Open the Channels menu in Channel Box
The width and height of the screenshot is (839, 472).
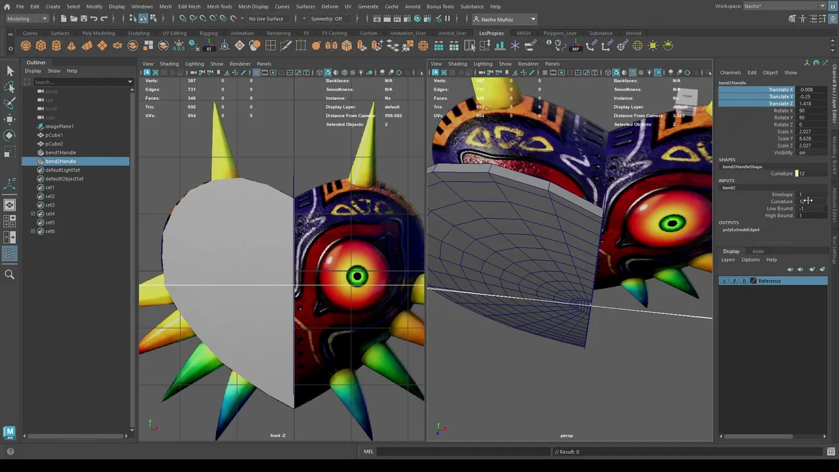tap(730, 73)
